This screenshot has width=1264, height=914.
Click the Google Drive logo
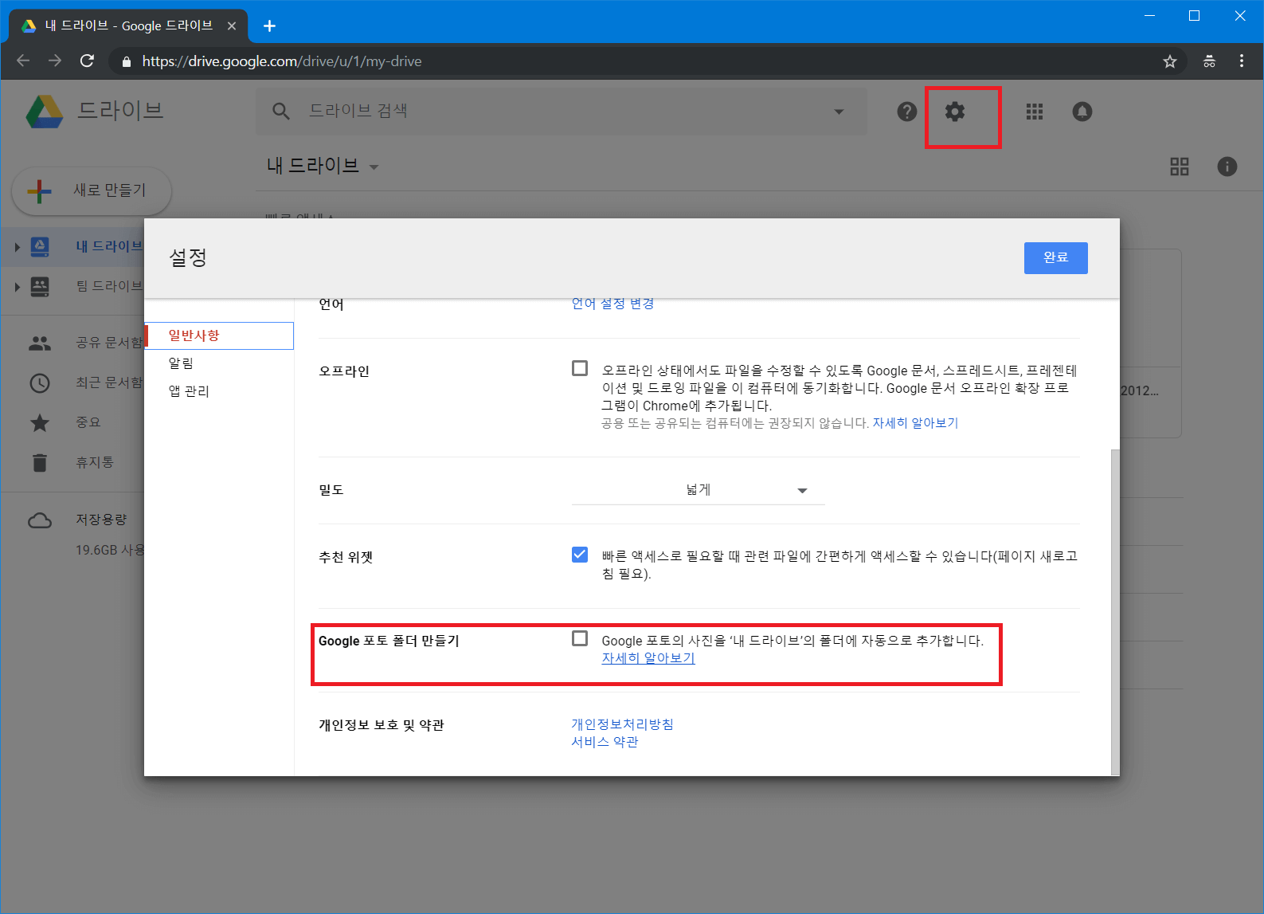click(45, 112)
